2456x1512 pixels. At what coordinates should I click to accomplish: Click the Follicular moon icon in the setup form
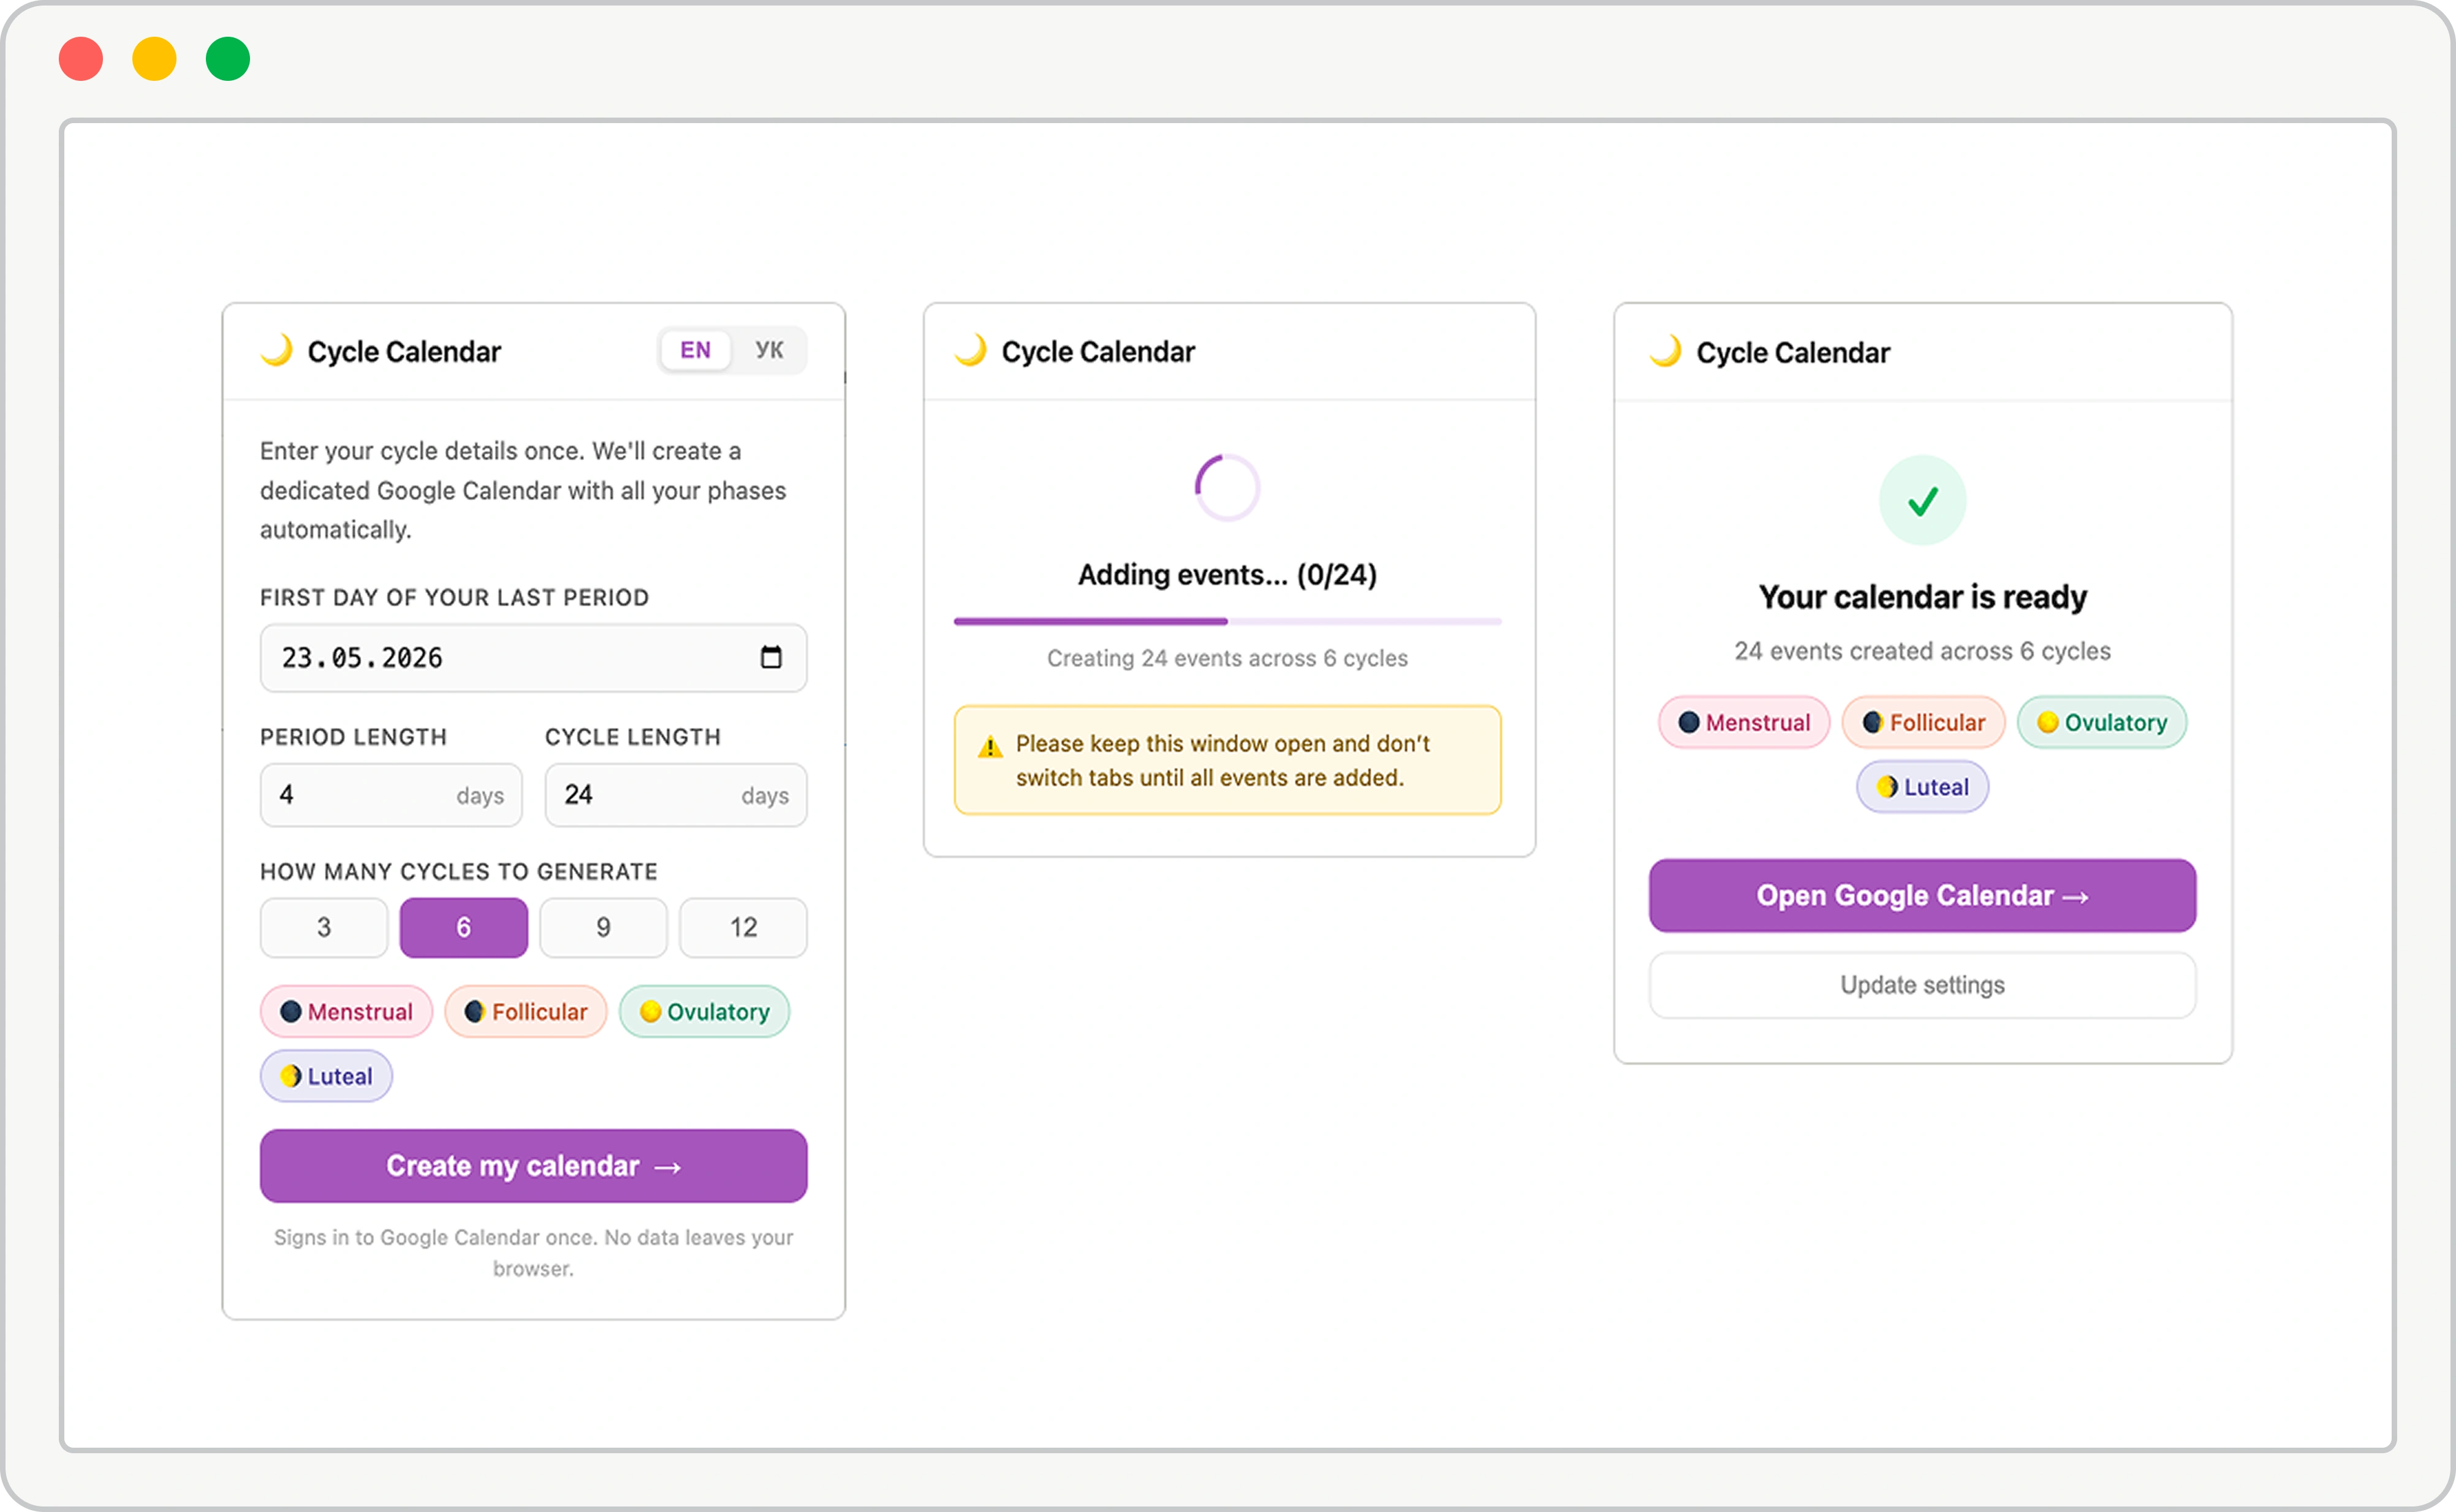[x=475, y=1012]
